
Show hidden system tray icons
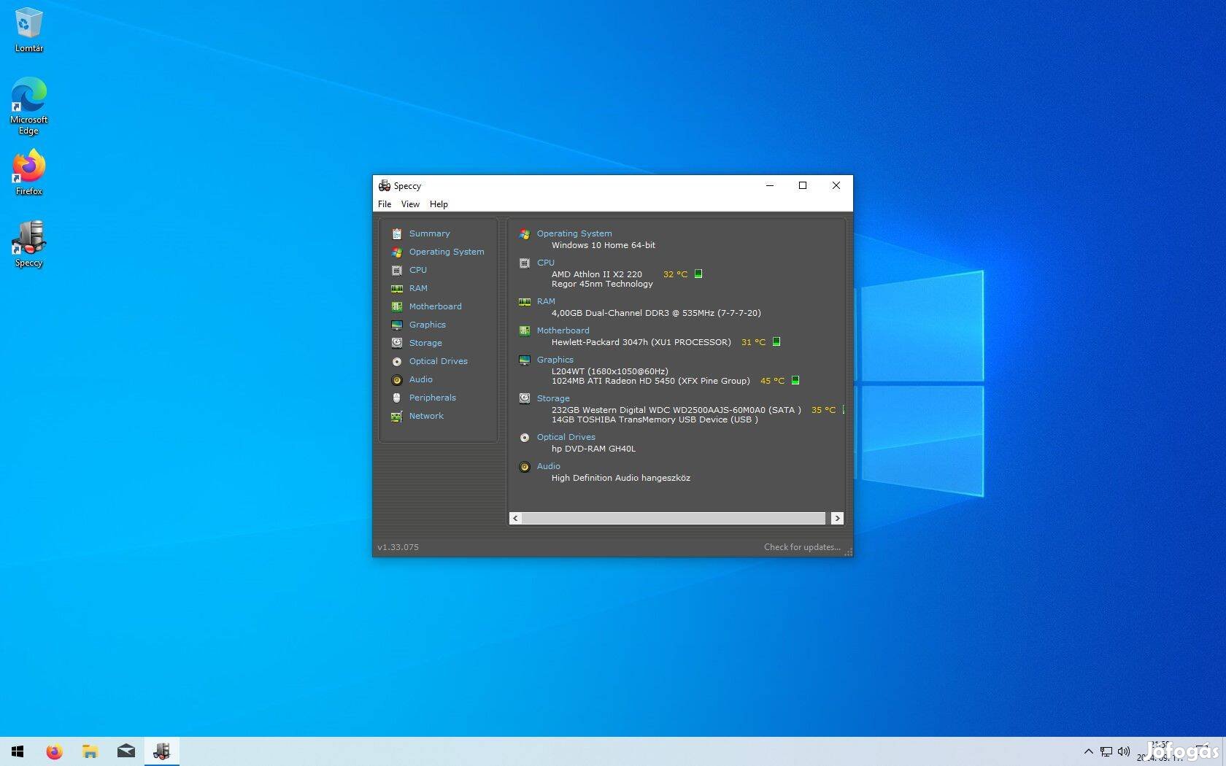pyautogui.click(x=1088, y=751)
